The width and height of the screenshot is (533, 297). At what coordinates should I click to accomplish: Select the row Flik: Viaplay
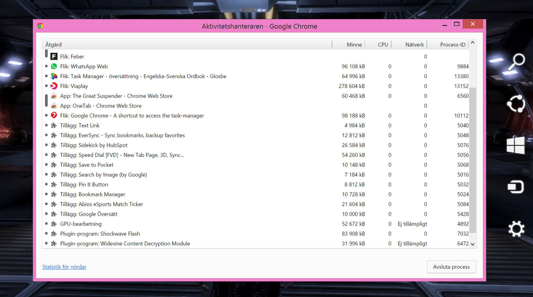tap(256, 86)
